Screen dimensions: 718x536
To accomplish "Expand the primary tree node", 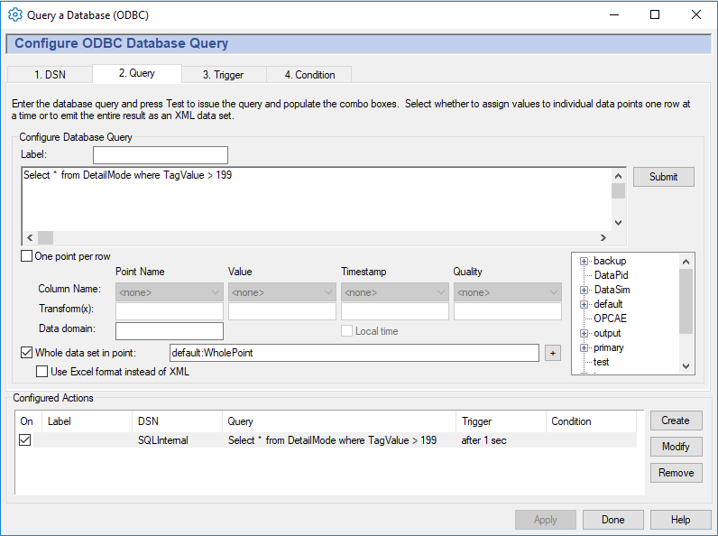I will [x=584, y=348].
